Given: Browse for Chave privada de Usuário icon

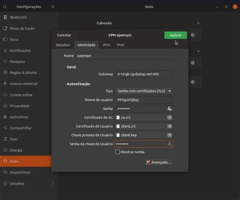Looking at the screenshot, I should pos(169,135).
